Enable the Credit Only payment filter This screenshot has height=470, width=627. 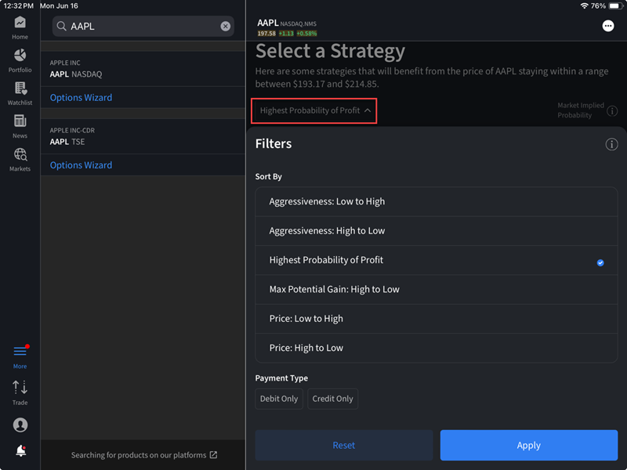[332, 399]
